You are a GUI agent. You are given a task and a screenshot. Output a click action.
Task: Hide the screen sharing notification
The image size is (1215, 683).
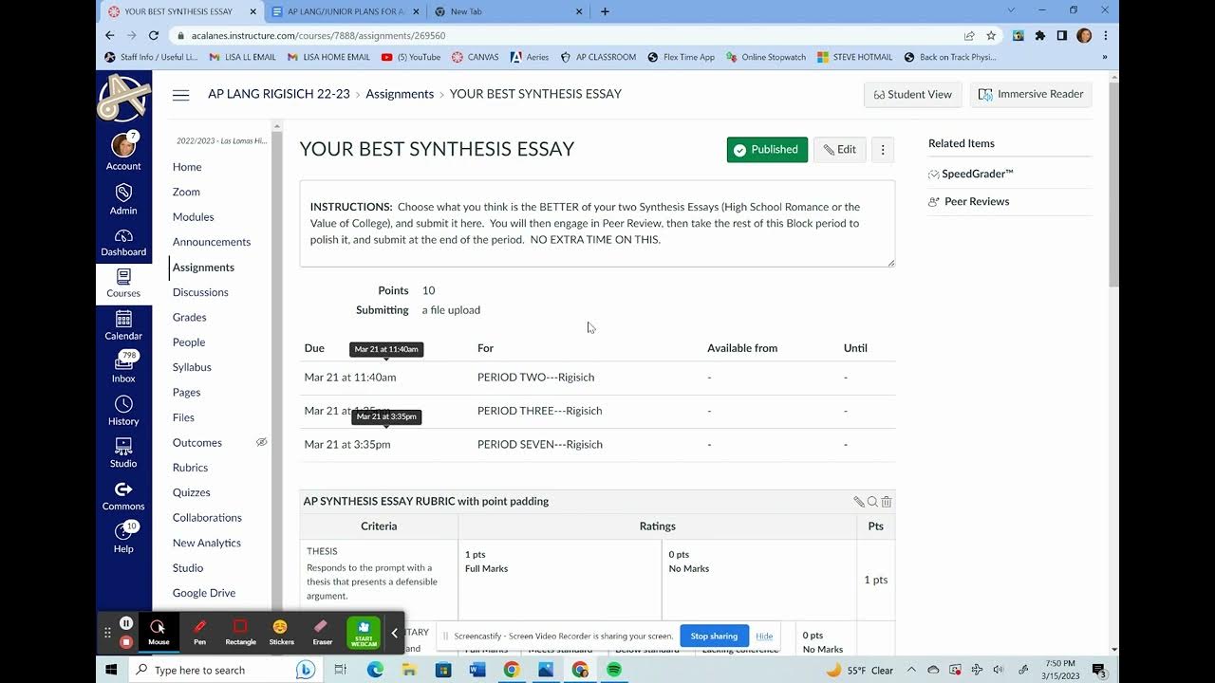coord(764,637)
